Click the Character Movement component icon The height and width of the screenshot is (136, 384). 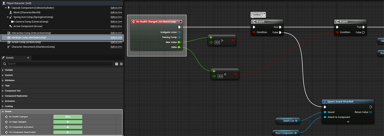(9, 47)
